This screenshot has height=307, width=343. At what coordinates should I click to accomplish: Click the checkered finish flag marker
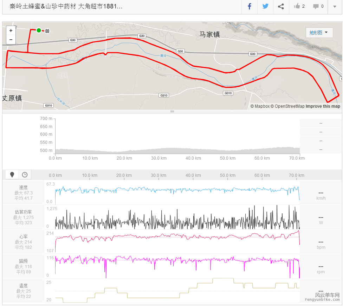pos(47,31)
